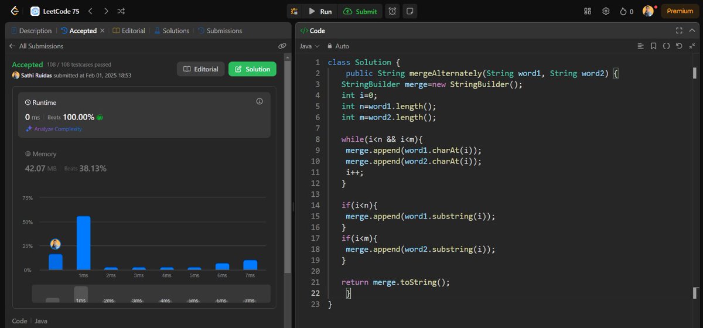Open the settings gear icon
The height and width of the screenshot is (328, 703).
coord(606,11)
